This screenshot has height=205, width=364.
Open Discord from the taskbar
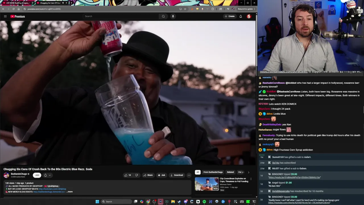click(x=186, y=202)
